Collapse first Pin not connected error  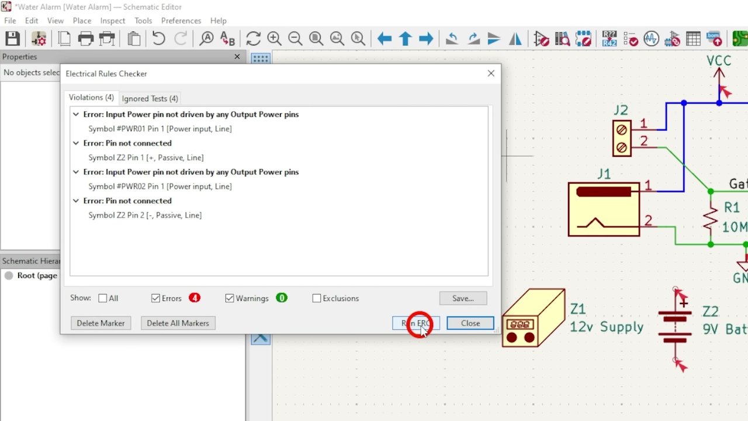coord(76,143)
